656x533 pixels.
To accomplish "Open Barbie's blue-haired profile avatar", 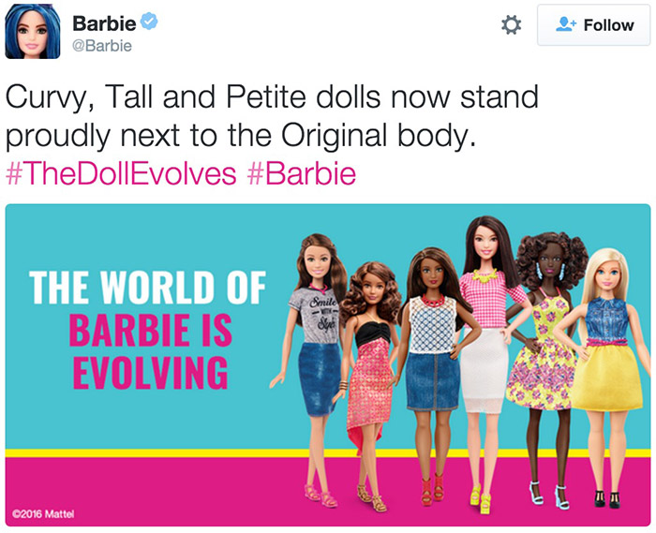I will (33, 31).
